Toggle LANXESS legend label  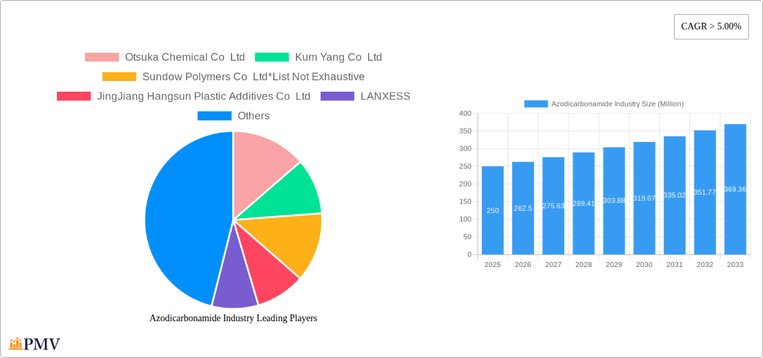386,96
